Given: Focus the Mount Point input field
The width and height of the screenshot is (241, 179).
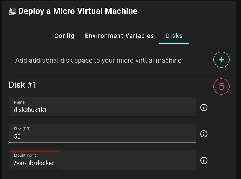Looking at the screenshot, I should [x=102, y=160].
